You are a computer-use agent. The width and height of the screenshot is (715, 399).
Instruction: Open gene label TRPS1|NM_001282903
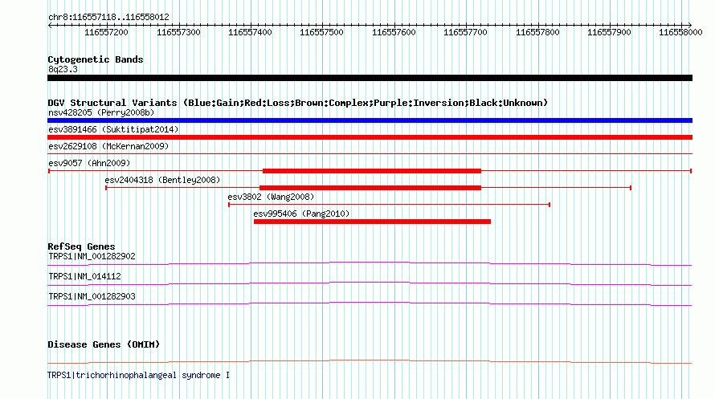pos(92,296)
